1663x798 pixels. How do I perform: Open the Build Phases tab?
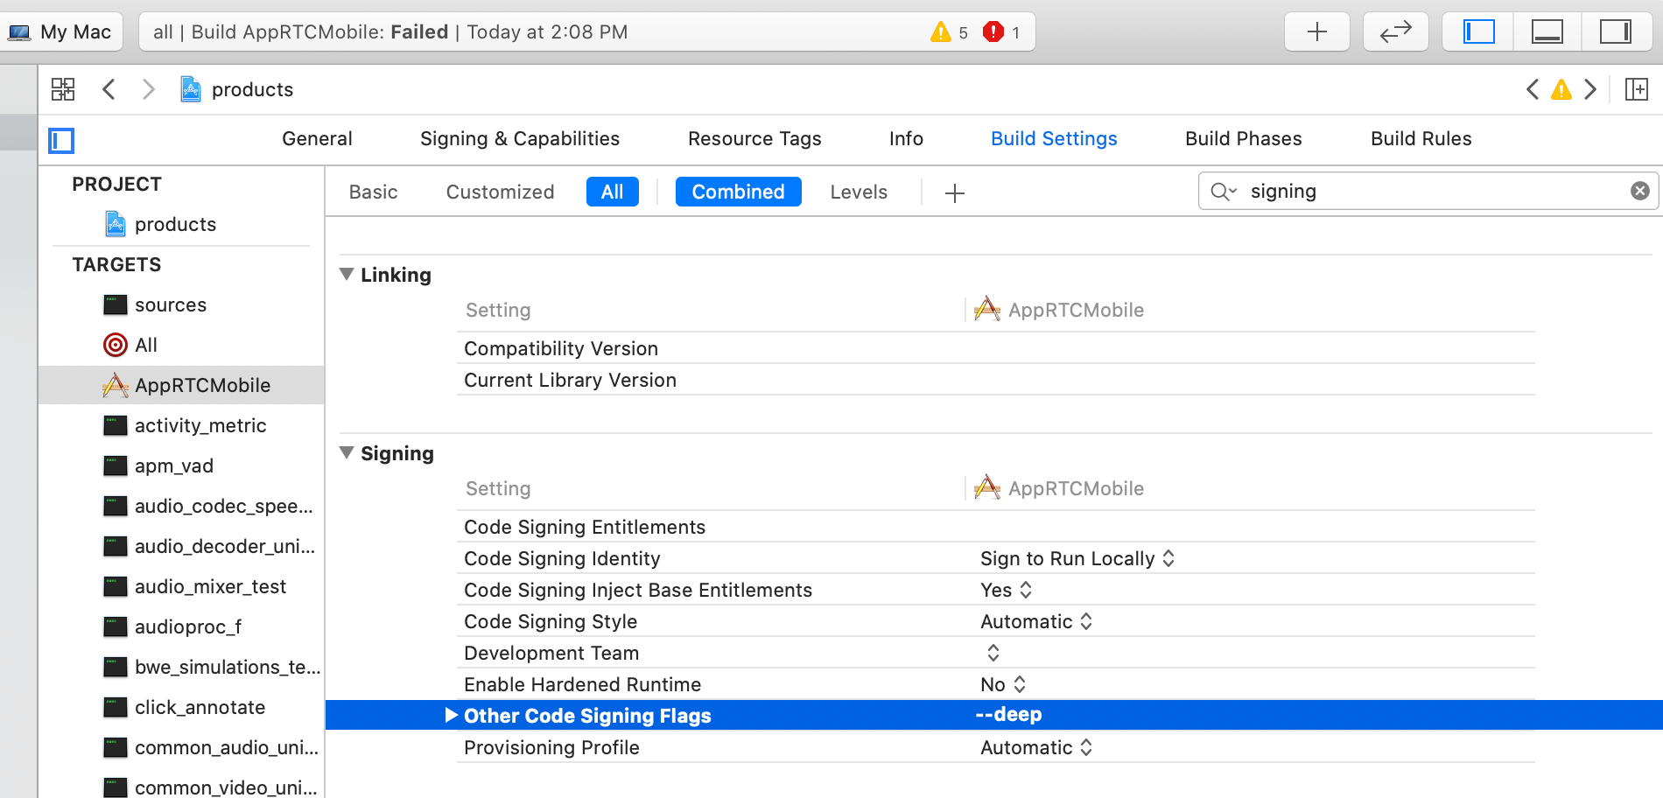[x=1243, y=139]
